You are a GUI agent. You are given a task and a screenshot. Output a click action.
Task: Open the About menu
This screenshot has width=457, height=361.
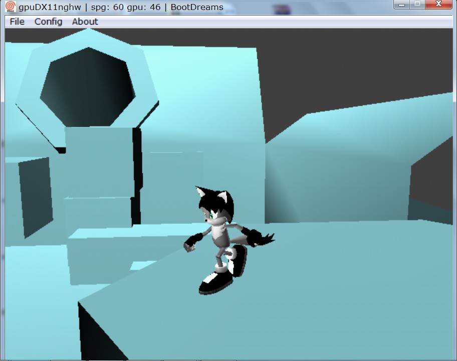click(85, 22)
